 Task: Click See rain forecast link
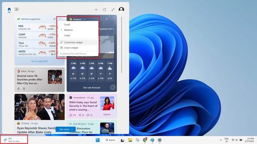[91, 87]
